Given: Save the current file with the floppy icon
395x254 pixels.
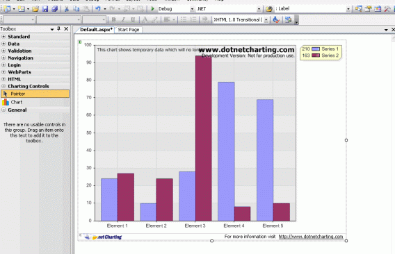Looking at the screenshot, I should point(45,9).
